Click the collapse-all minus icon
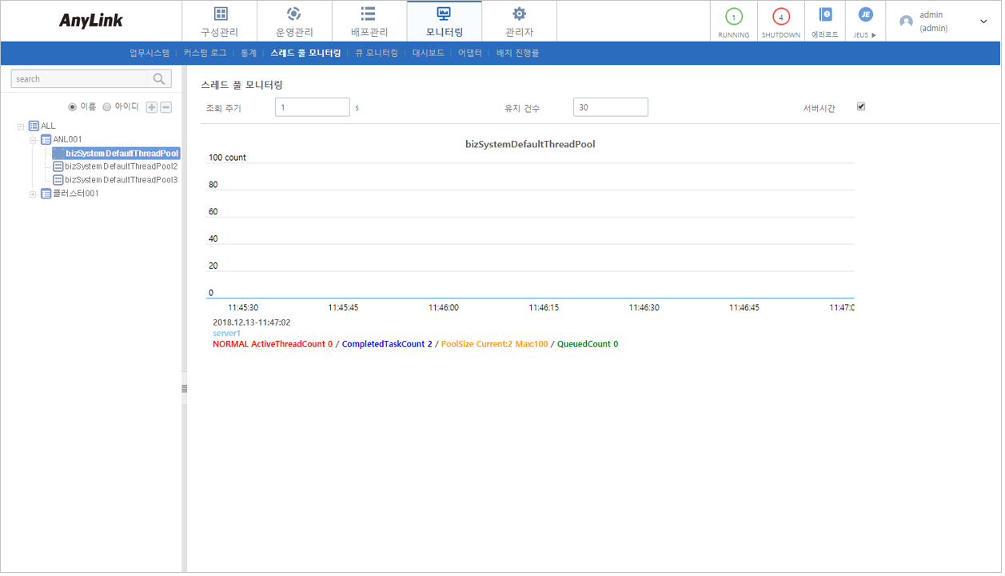The height and width of the screenshot is (576, 1005). (x=166, y=107)
